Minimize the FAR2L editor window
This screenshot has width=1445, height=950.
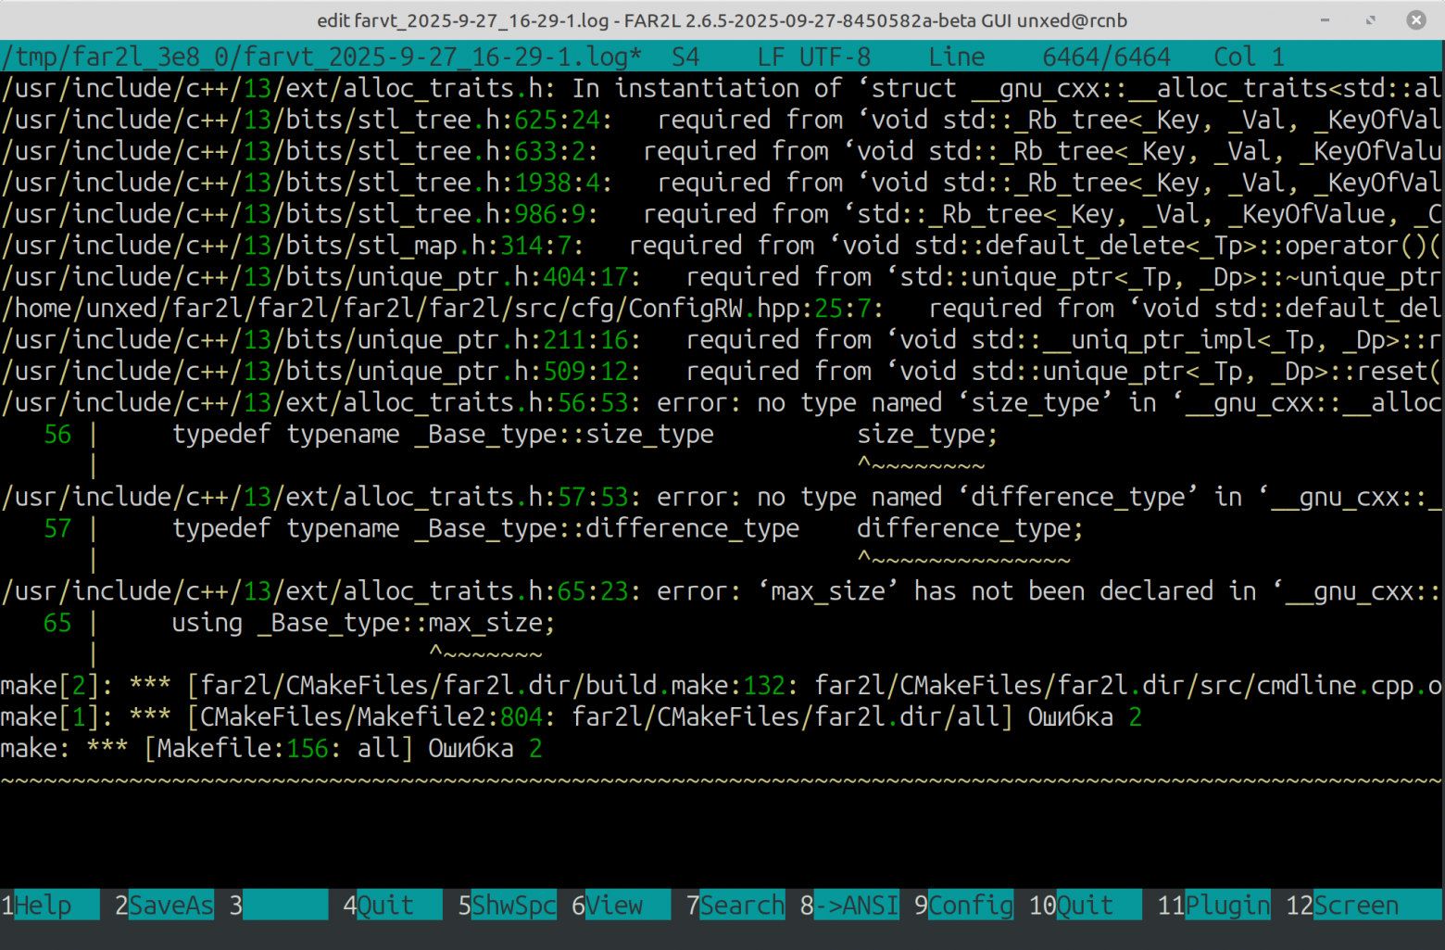coord(1326,19)
